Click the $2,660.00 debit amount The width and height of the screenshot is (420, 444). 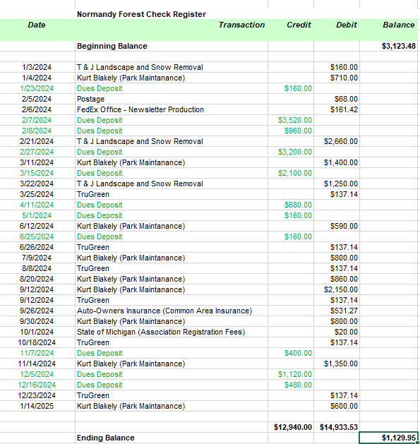pyautogui.click(x=337, y=141)
